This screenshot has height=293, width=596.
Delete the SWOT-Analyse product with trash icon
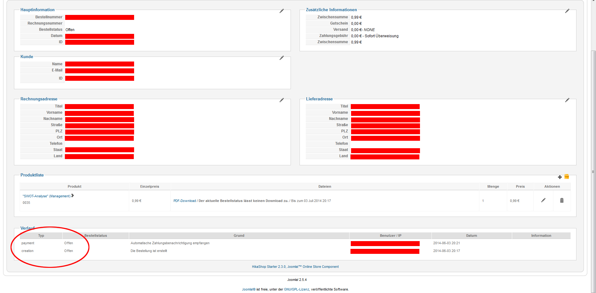(x=562, y=200)
